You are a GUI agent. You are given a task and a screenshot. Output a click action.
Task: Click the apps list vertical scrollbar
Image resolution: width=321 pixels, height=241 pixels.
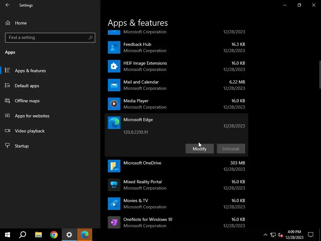click(x=320, y=74)
